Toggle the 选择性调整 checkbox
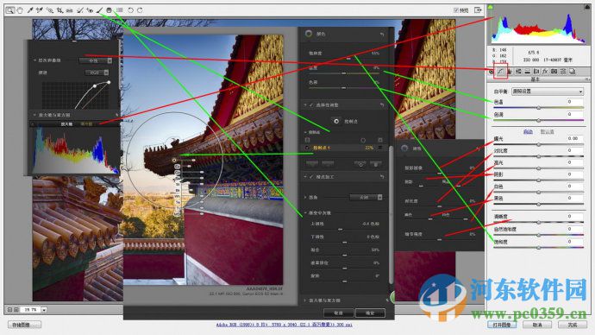This screenshot has width=595, height=335. pyautogui.click(x=311, y=104)
